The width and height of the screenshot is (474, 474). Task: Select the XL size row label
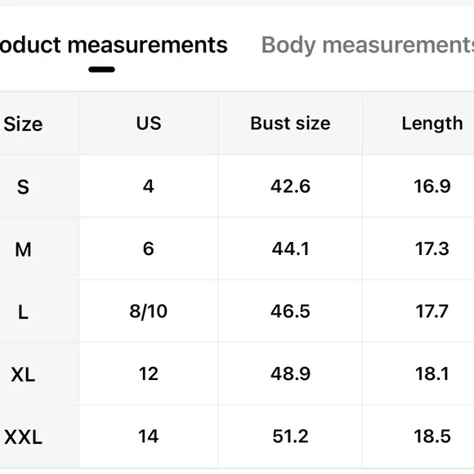tap(23, 375)
